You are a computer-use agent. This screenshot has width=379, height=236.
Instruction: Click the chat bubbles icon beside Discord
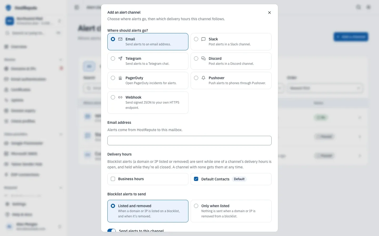pyautogui.click(x=203, y=58)
